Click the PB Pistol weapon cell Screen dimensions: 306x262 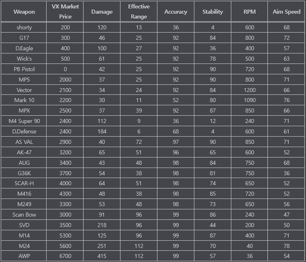[24, 69]
